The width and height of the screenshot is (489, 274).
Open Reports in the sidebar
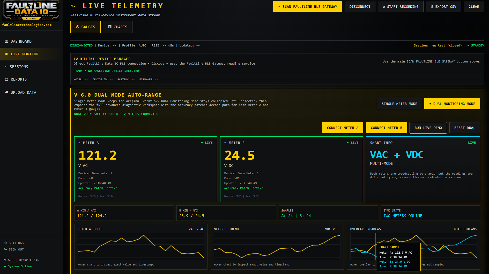(31, 79)
